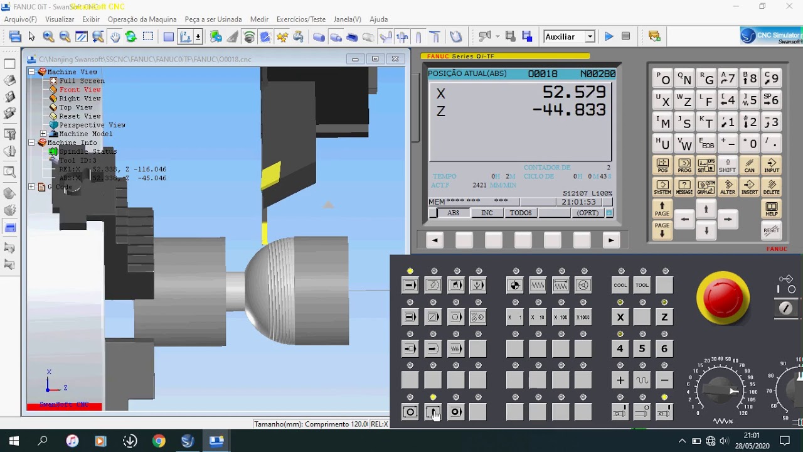
Task: Click the MESSAGE key on keypad
Action: [684, 188]
